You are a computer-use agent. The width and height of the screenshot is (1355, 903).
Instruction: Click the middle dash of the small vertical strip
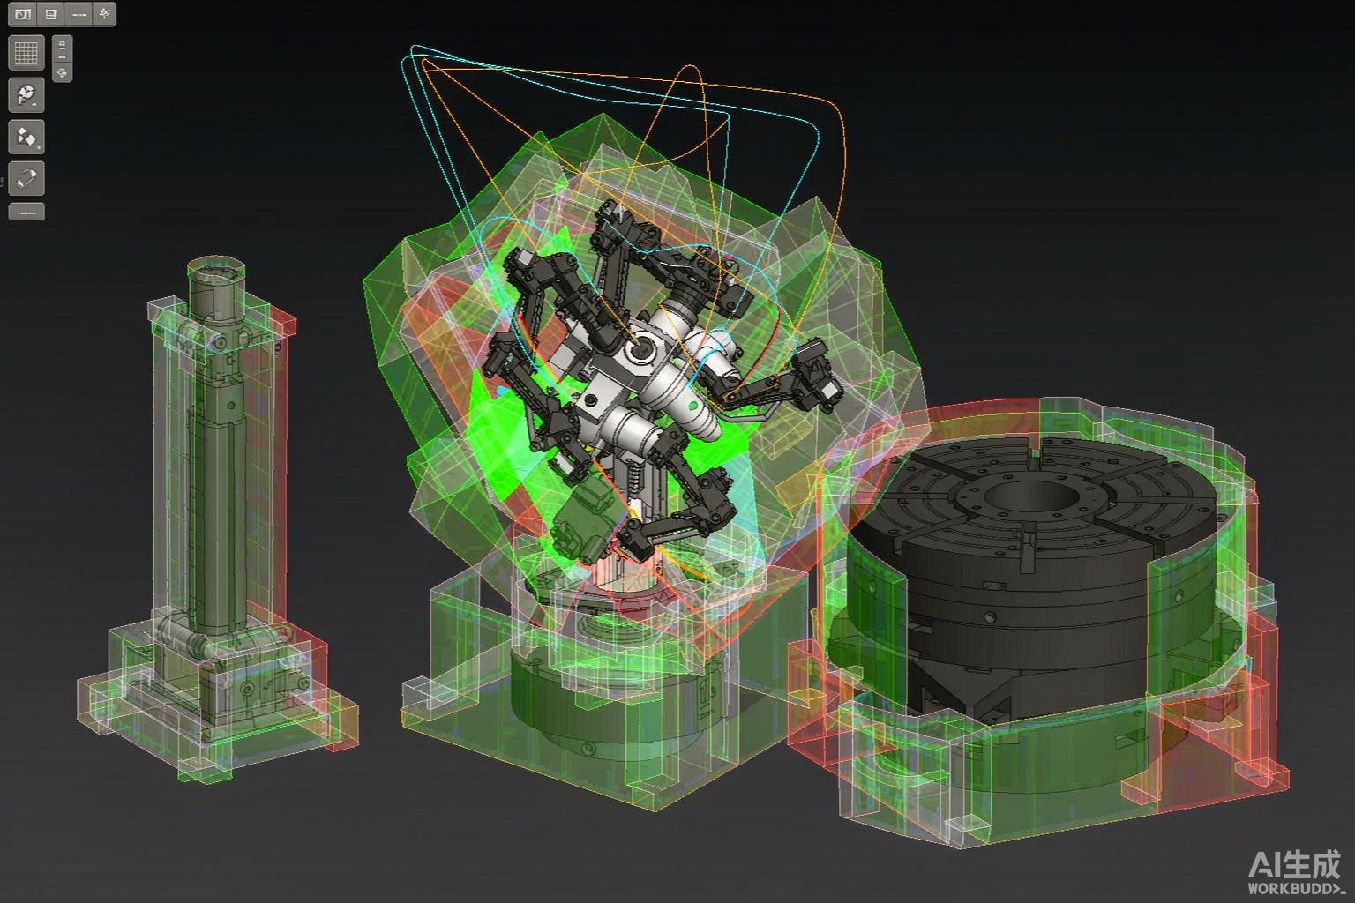pos(62,57)
